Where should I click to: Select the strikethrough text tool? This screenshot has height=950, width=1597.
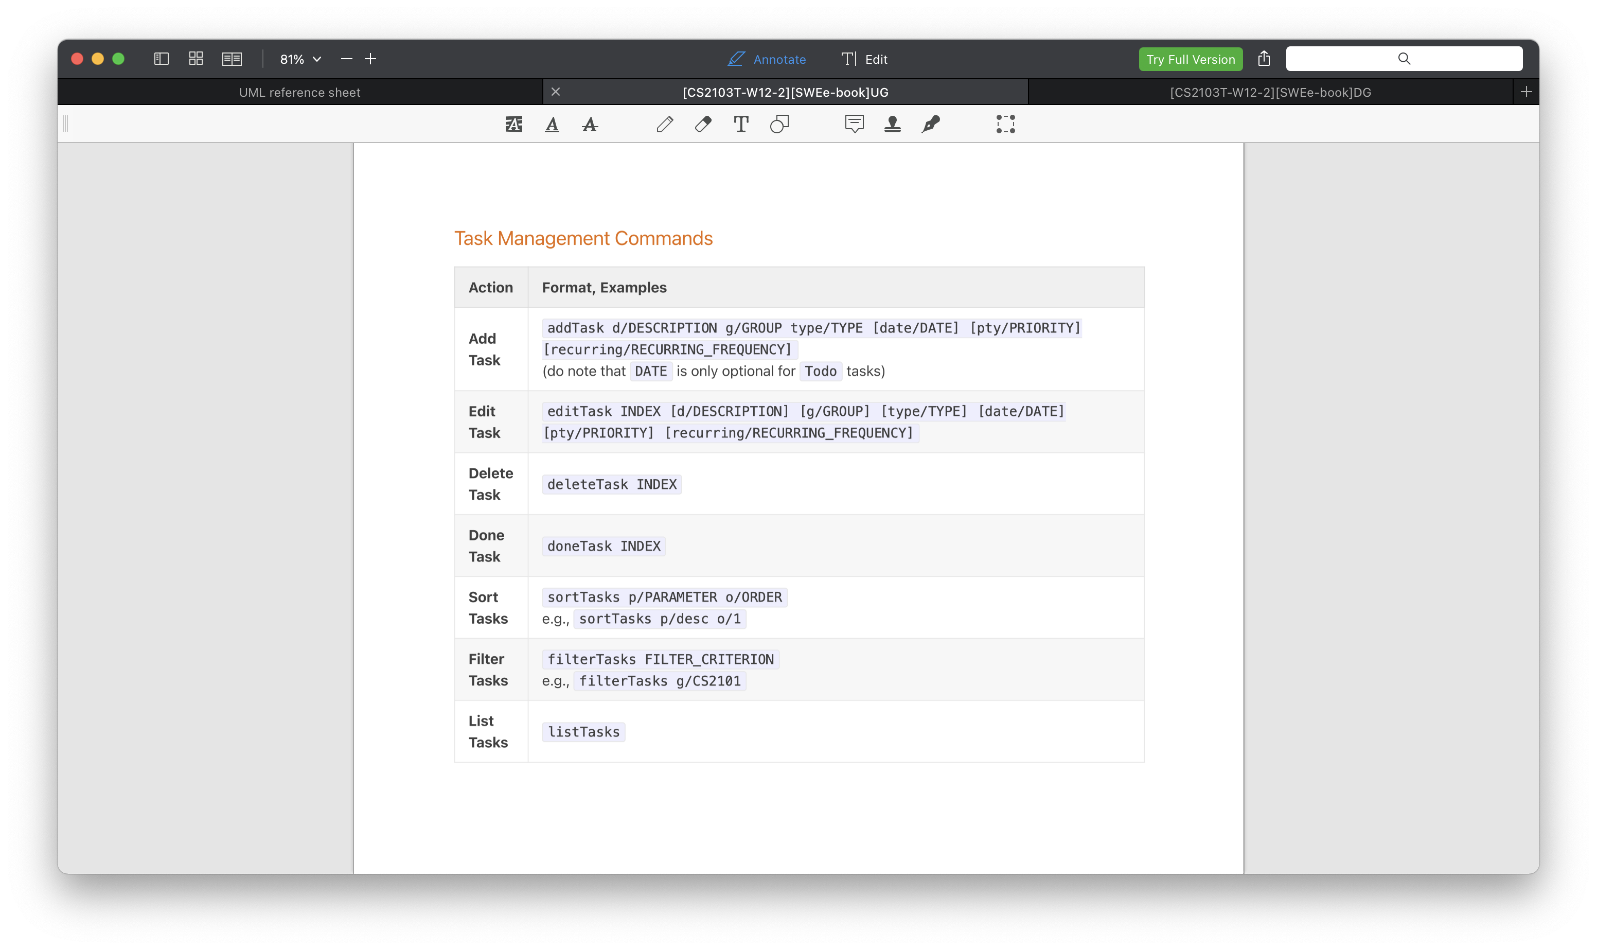[x=590, y=124]
